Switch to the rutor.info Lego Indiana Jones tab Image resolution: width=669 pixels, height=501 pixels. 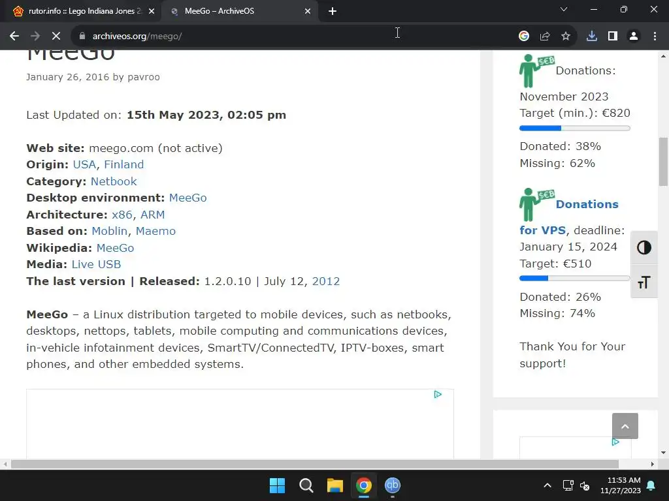80,11
